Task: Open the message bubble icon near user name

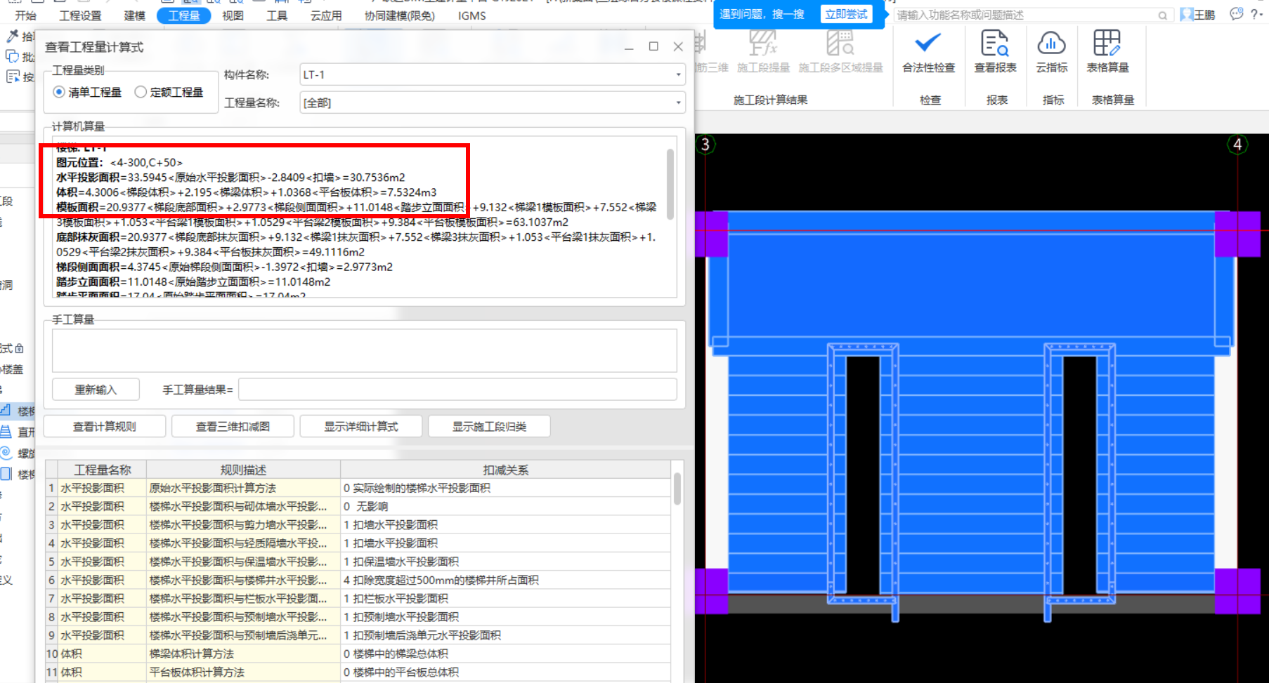Action: click(x=1237, y=14)
